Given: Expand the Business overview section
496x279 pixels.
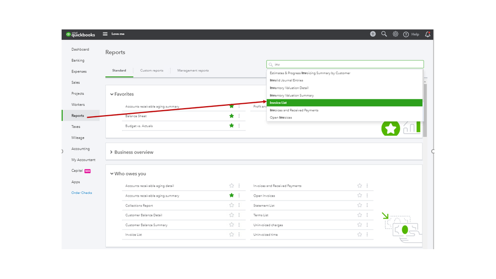Looking at the screenshot, I should point(111,152).
